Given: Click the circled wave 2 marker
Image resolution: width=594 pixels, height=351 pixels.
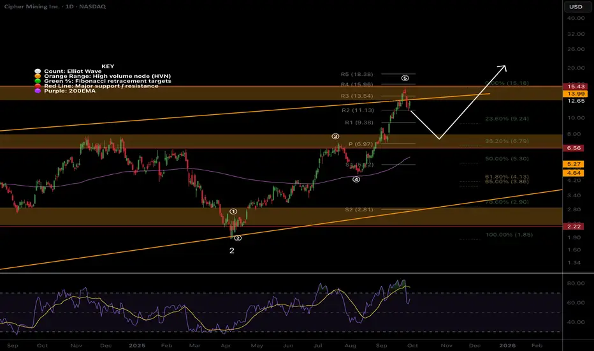Looking at the screenshot, I should (238, 238).
